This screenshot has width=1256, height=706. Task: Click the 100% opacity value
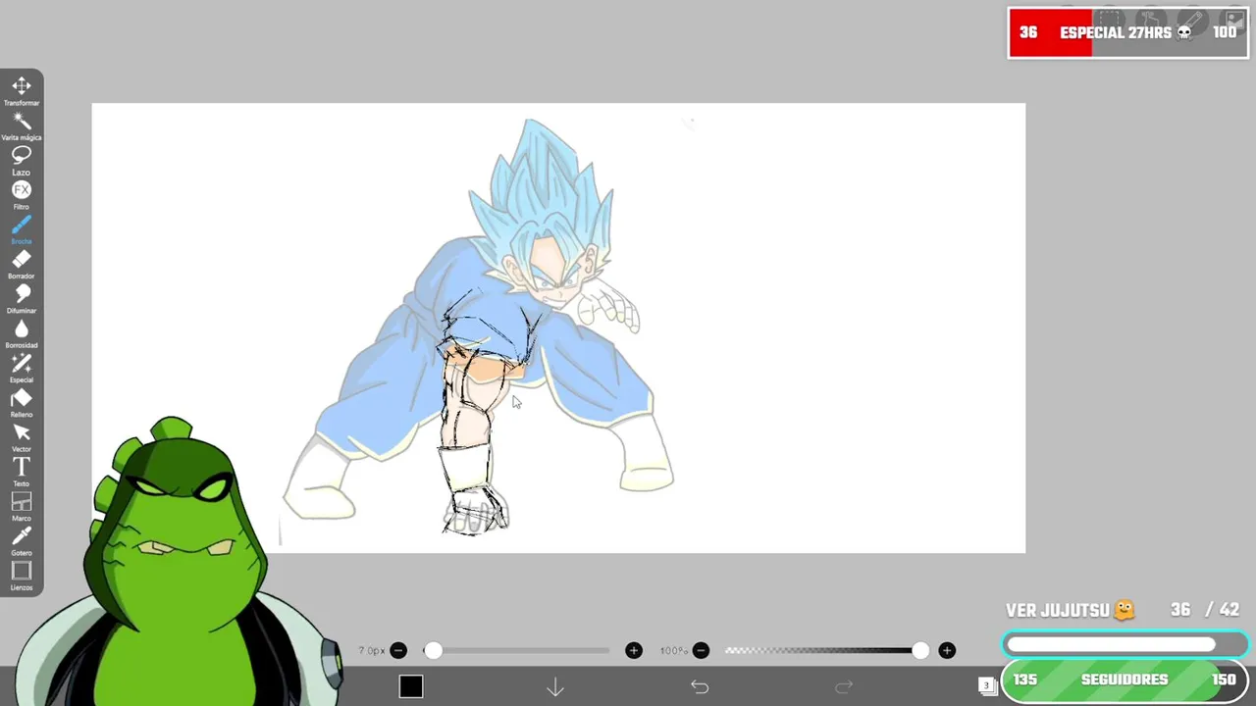(x=673, y=651)
